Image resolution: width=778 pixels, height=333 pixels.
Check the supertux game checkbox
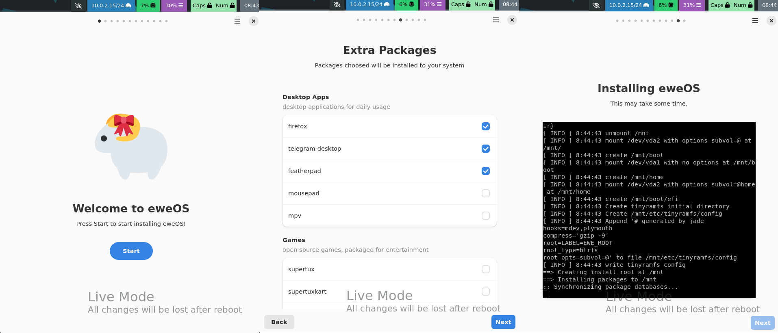click(485, 269)
